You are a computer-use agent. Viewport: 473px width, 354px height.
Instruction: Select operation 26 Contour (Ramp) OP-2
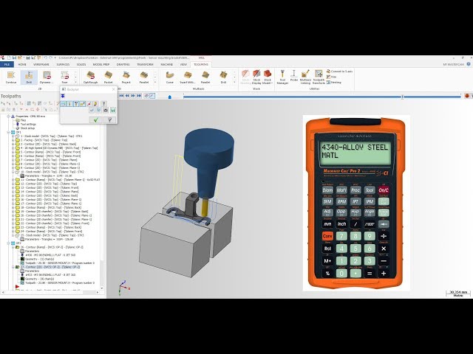(52, 247)
